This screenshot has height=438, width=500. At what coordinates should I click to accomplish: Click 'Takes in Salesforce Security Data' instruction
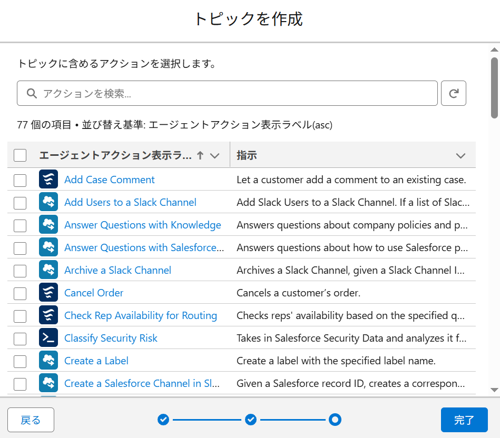click(351, 338)
